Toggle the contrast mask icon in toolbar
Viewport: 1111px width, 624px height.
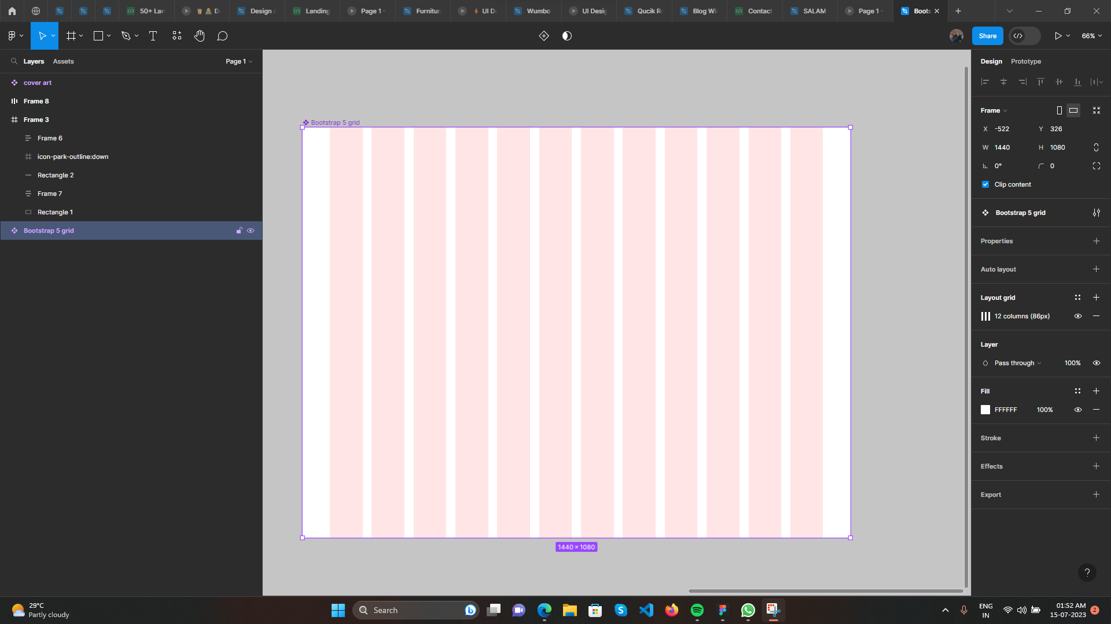tap(567, 36)
